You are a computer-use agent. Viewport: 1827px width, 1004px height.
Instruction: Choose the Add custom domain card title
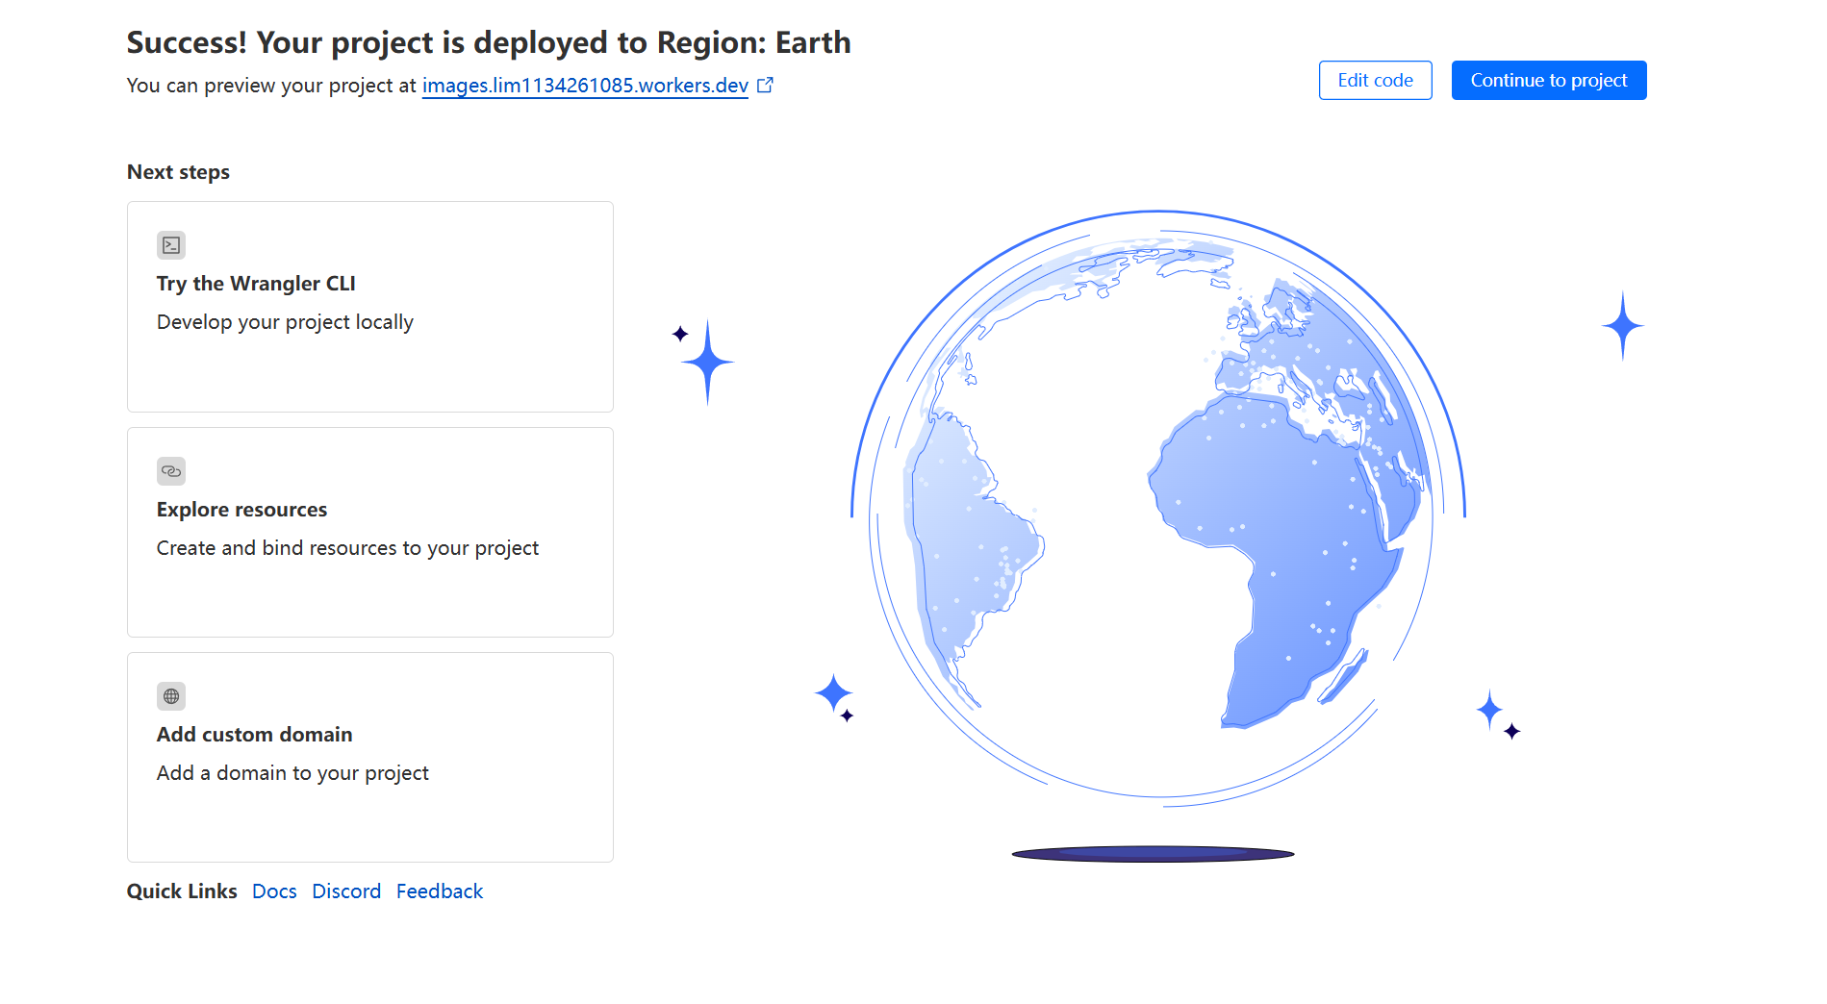pyautogui.click(x=254, y=735)
